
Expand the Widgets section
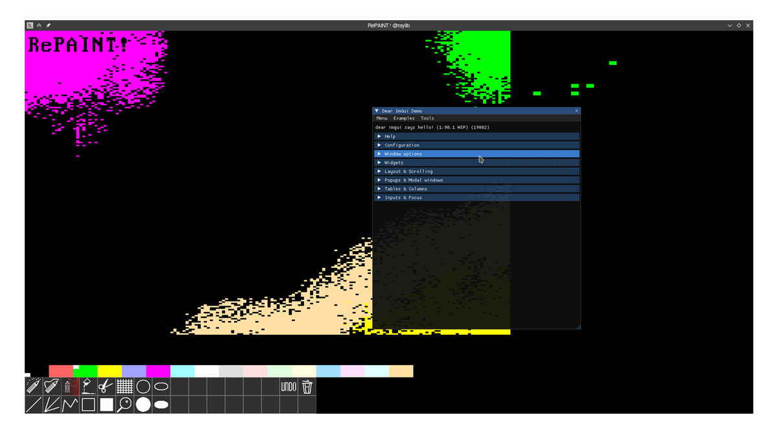[x=477, y=163]
